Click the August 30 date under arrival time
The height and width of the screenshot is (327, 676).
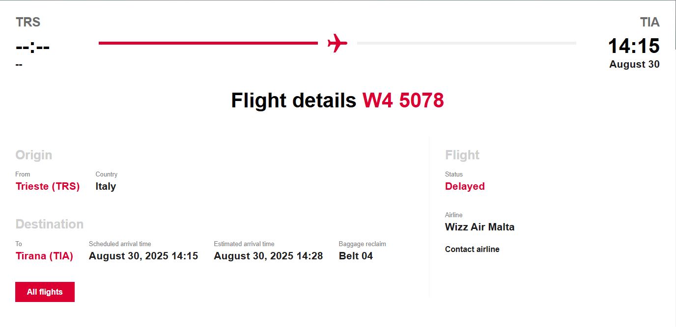634,64
